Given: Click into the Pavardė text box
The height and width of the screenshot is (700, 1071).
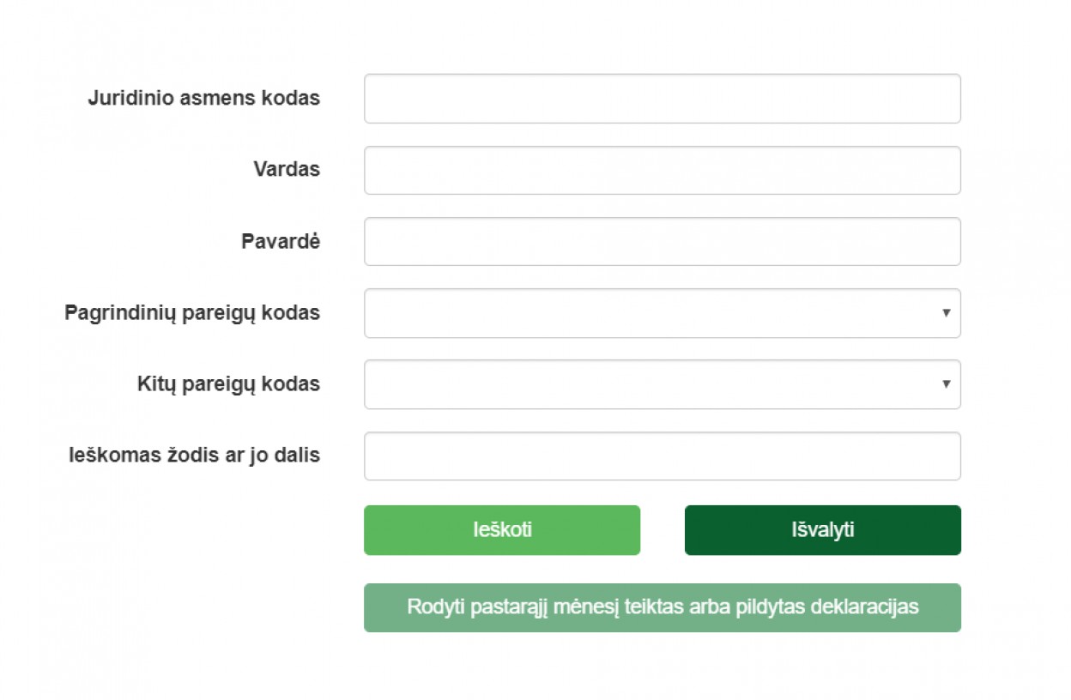Looking at the screenshot, I should tap(662, 241).
